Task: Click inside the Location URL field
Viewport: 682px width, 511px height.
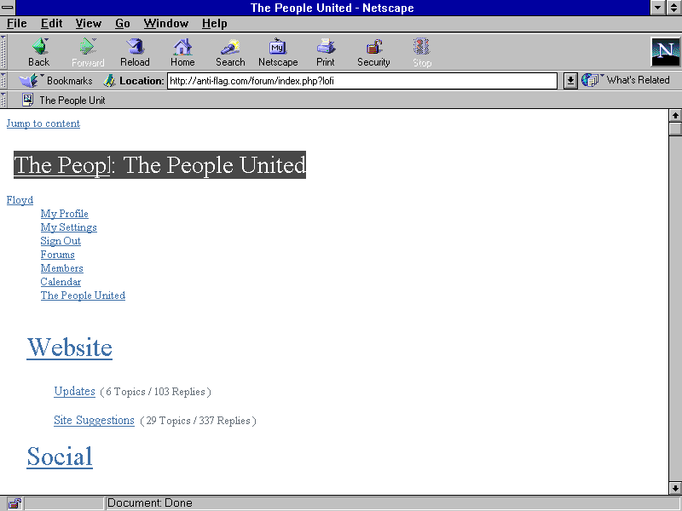Action: tap(361, 81)
